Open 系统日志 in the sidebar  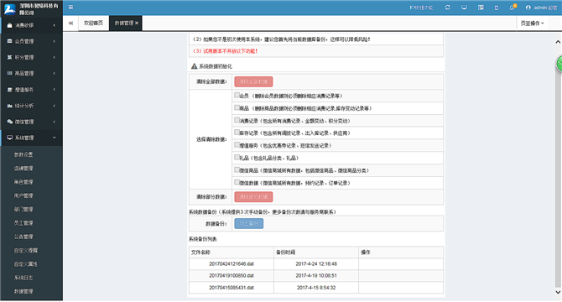pyautogui.click(x=23, y=278)
